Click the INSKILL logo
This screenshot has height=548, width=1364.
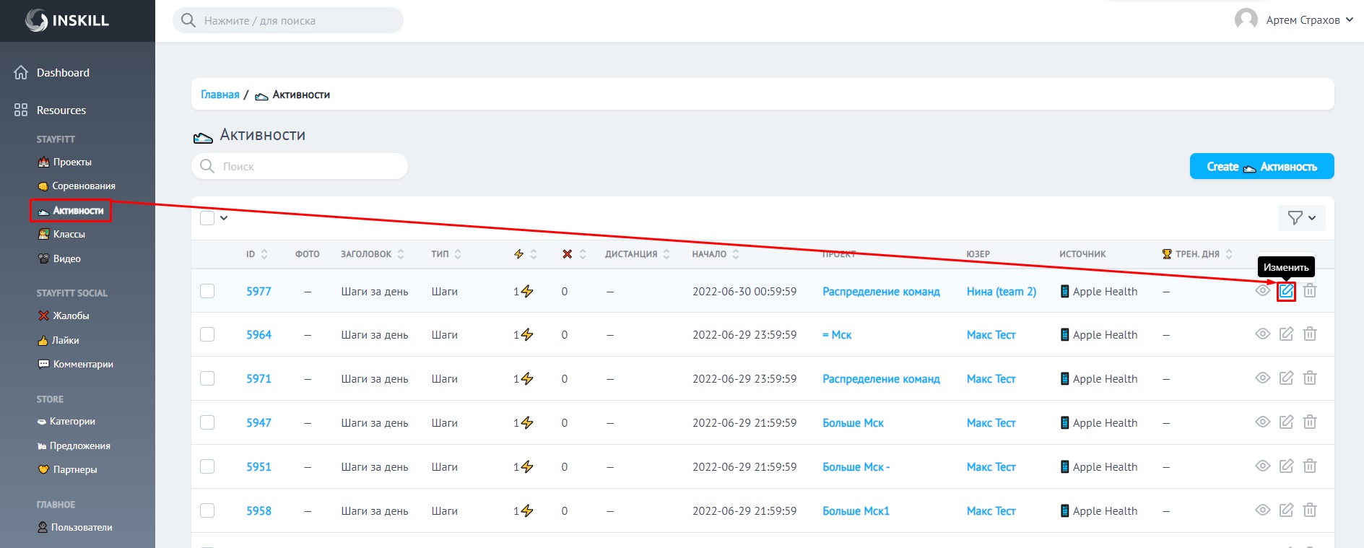click(67, 20)
